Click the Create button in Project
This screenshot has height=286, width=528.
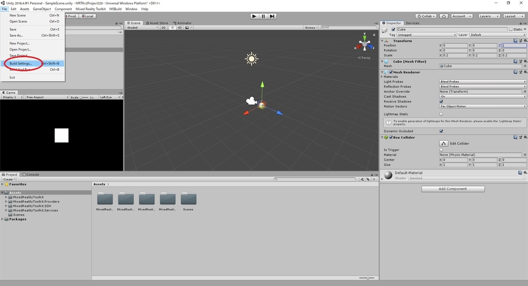coord(8,180)
